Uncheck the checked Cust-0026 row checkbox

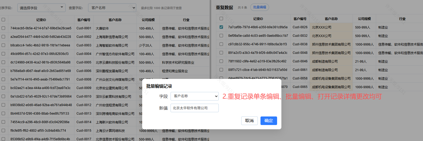[221, 27]
